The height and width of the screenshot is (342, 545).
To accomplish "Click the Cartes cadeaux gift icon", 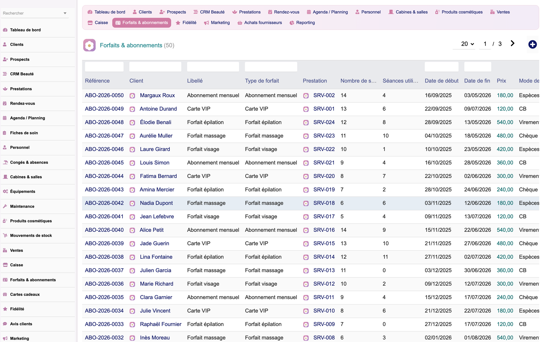I will click(5, 294).
